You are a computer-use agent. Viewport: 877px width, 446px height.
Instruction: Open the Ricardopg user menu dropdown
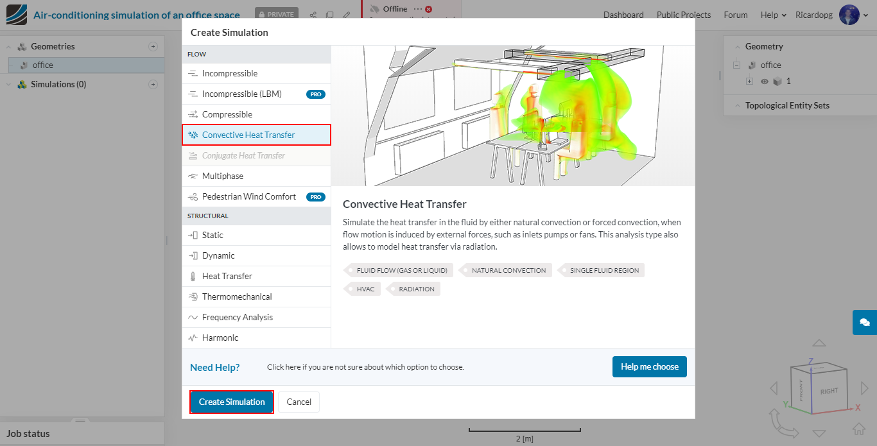tap(865, 15)
